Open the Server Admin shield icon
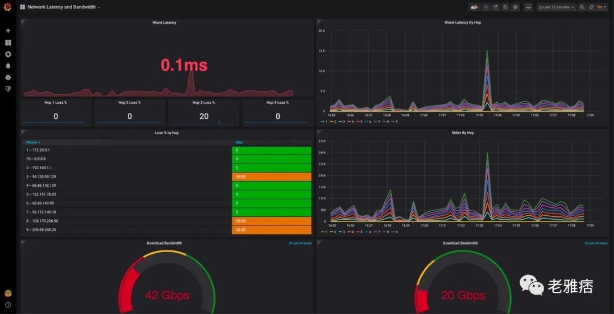Viewport: 614px width, 314px height. click(8, 89)
